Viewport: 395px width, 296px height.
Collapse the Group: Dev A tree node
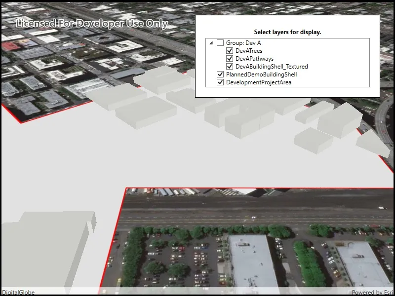point(211,43)
